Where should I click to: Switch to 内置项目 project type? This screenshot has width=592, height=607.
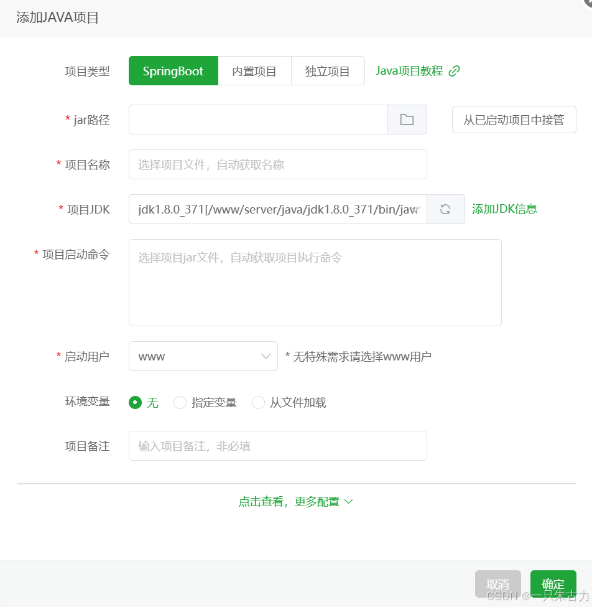coord(254,71)
